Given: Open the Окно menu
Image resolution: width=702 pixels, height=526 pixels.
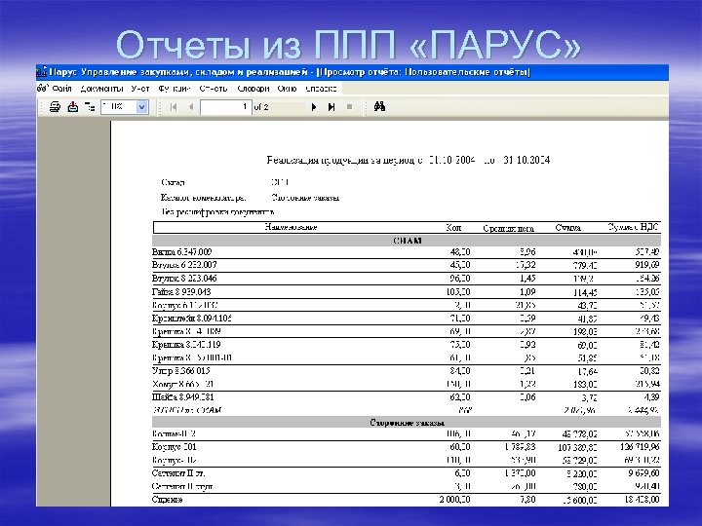Looking at the screenshot, I should (287, 88).
